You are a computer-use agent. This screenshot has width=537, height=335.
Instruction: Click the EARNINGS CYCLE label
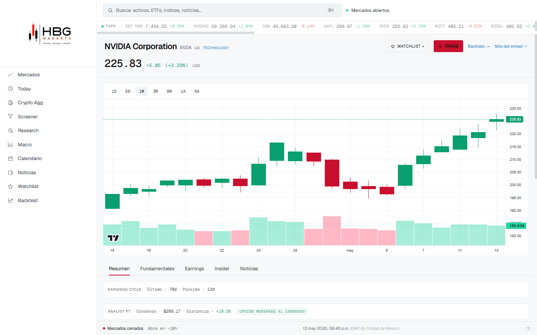pos(125,290)
